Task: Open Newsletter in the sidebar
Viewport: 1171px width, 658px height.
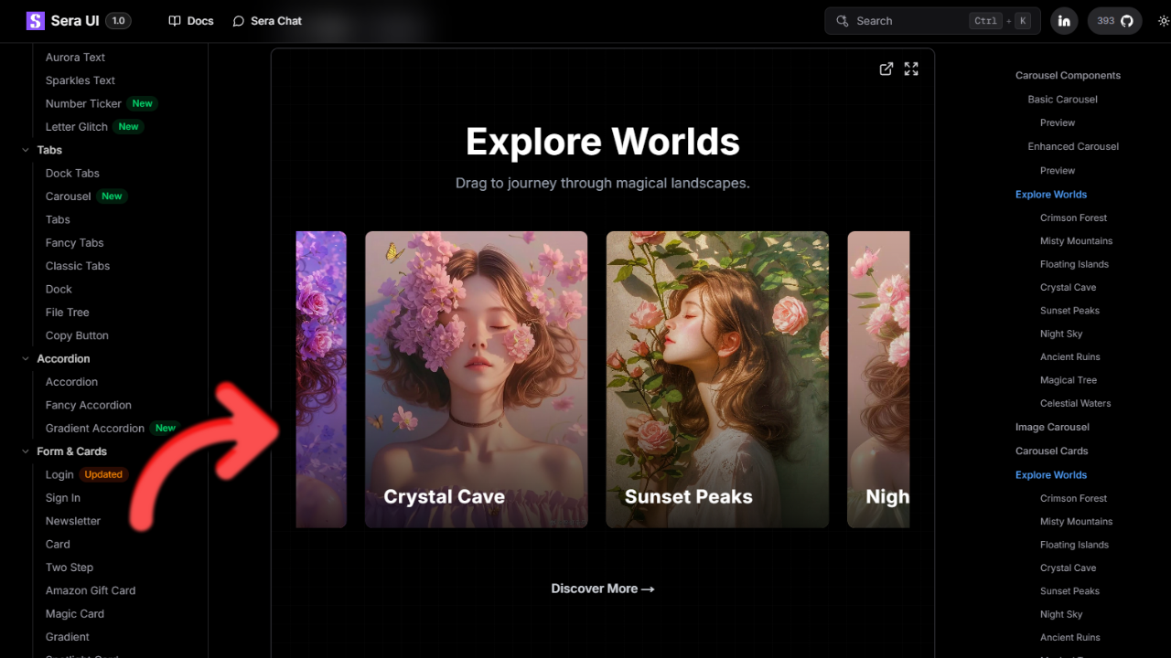Action: click(x=73, y=521)
